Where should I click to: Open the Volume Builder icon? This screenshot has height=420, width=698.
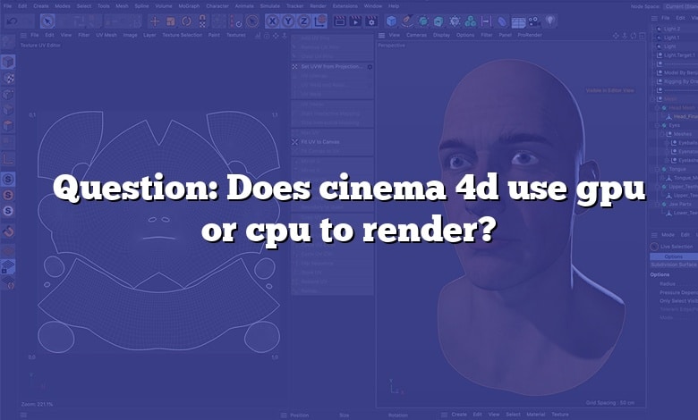[x=455, y=21]
